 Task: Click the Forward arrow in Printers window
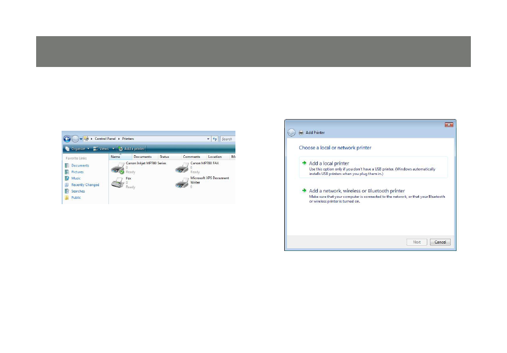(75, 139)
